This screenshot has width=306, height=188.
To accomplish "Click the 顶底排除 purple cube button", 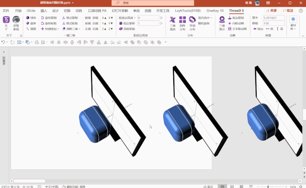I will [x=127, y=29].
